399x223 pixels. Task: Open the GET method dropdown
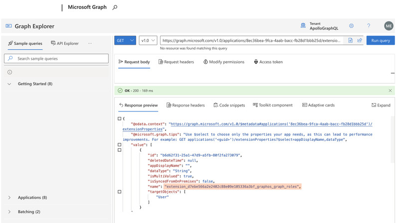(x=125, y=40)
